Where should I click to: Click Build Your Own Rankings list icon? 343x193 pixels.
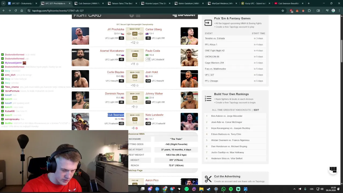(208, 98)
